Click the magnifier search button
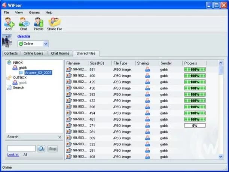 [41, 149]
